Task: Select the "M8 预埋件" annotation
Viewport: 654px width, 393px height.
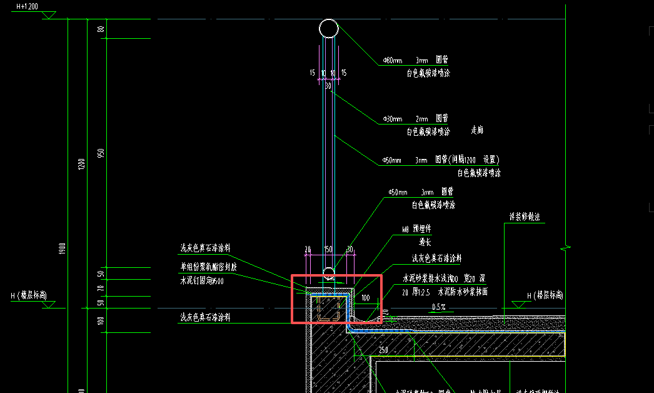Action: point(416,229)
